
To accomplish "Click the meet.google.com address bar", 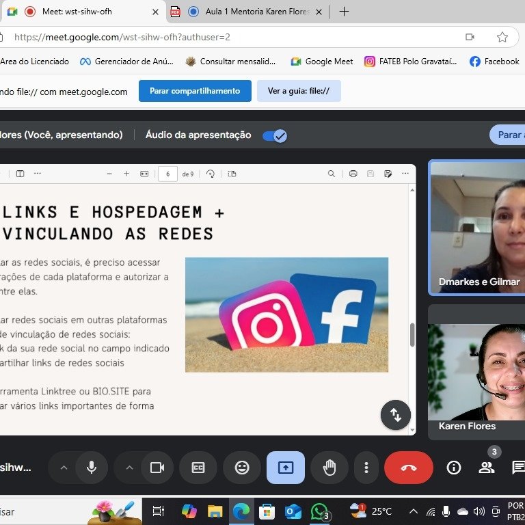I will tap(234, 37).
